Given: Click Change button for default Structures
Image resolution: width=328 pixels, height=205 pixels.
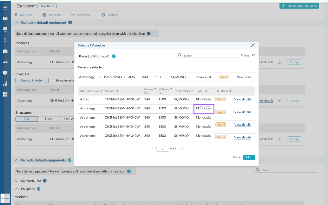Looking at the screenshot, I should (294, 139).
